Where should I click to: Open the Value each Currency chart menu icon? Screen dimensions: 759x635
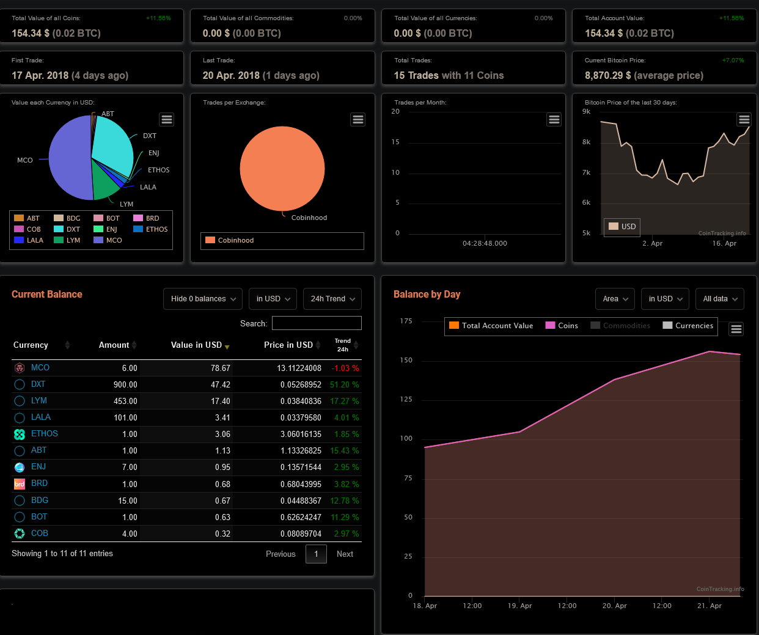(x=167, y=120)
